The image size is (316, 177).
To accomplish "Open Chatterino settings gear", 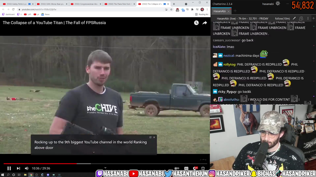I will coord(277,3).
